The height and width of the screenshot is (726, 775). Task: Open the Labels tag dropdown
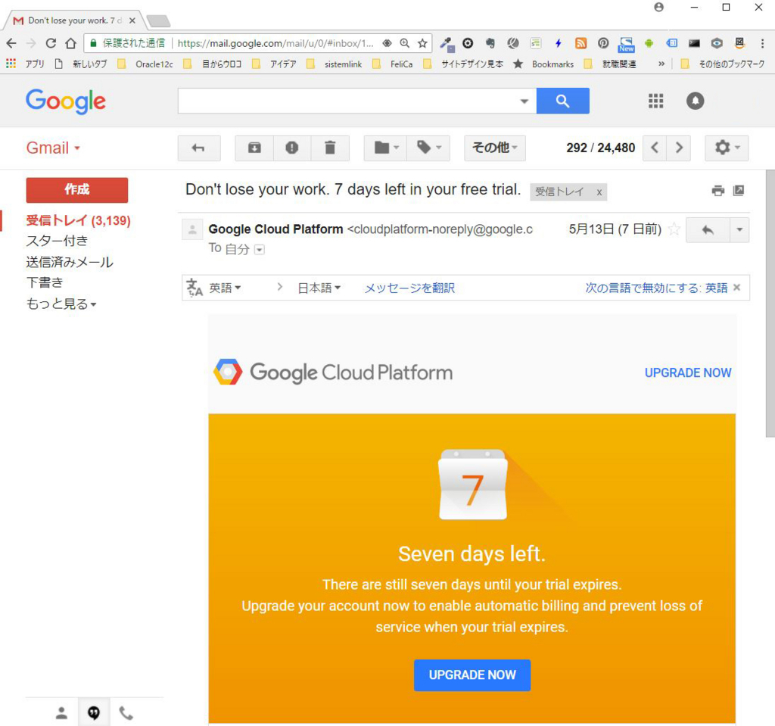tap(428, 148)
